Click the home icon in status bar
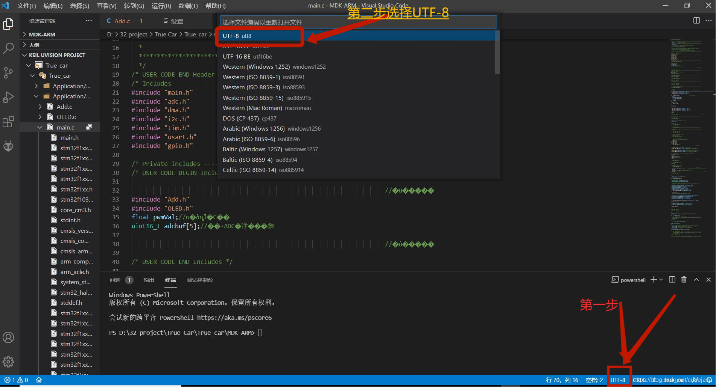 pyautogui.click(x=39, y=380)
